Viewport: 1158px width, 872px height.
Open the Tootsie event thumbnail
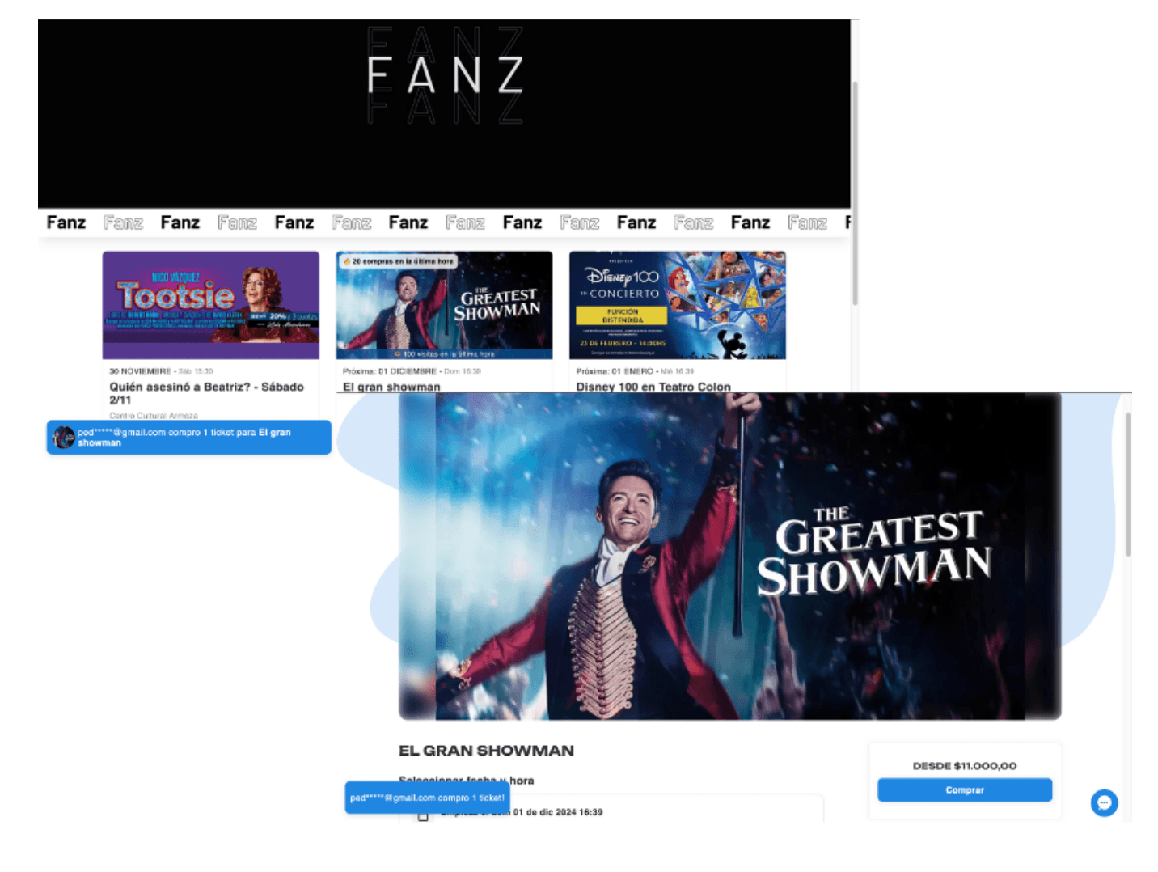(x=210, y=305)
